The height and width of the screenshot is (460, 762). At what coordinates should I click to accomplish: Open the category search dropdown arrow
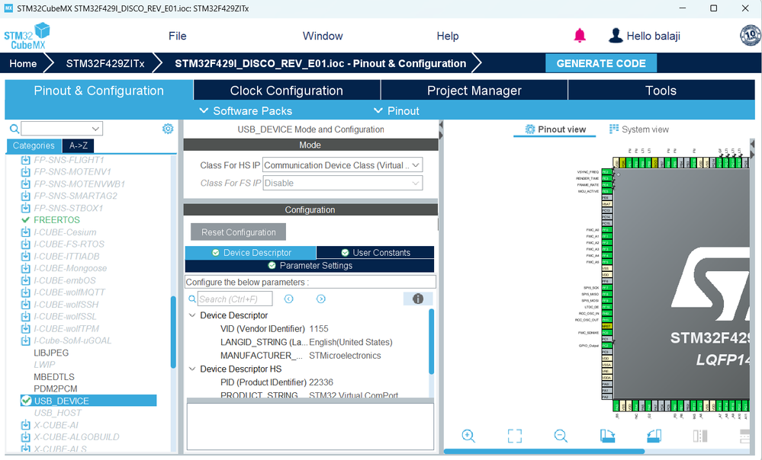click(x=96, y=129)
